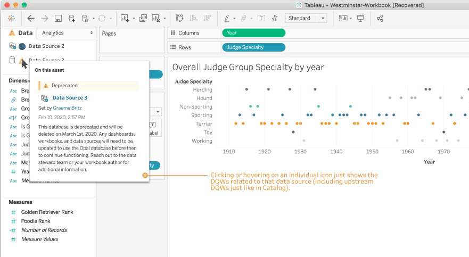Select the Number of Records measure
The height and width of the screenshot is (257, 469).
pos(44,230)
